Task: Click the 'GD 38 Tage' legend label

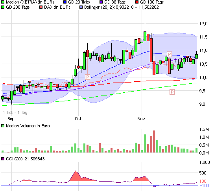Action: (x=115, y=2)
